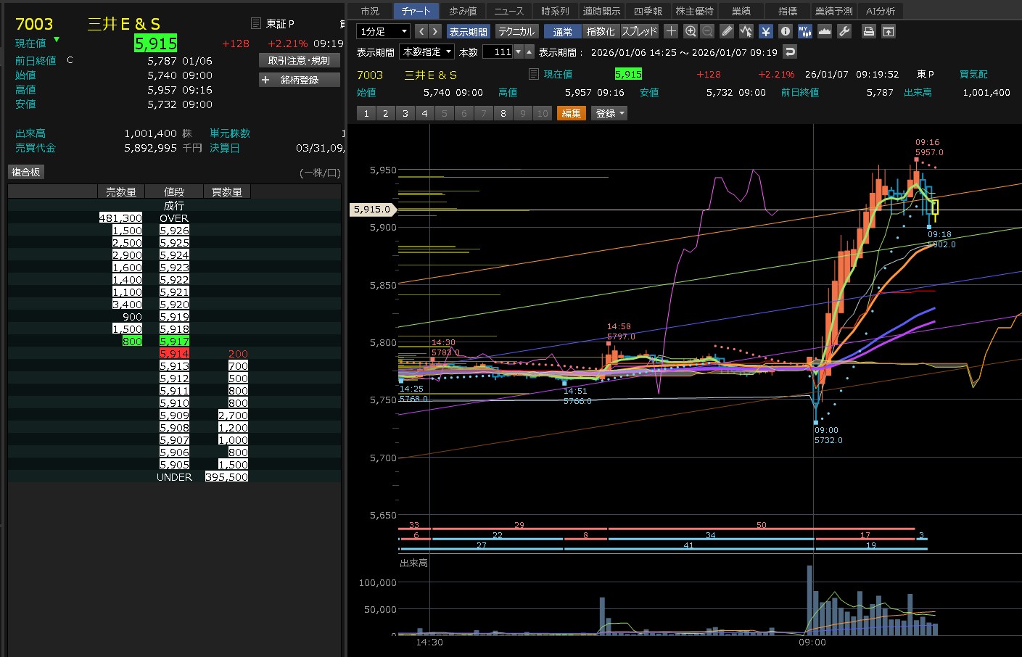This screenshot has height=657, width=1022.
Task: Select chart preset number 8
Action: coord(503,113)
